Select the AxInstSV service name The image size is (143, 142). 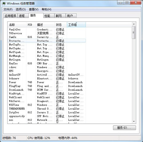(15, 75)
